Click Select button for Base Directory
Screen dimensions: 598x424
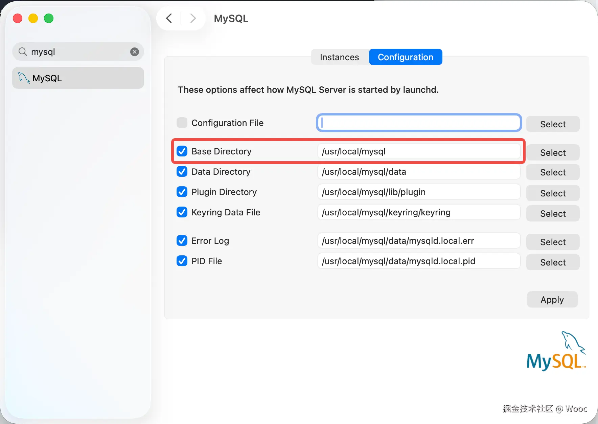553,152
